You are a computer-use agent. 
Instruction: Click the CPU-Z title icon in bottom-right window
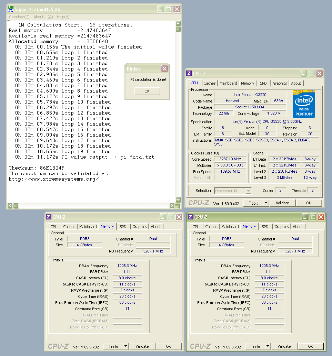pos(190,217)
